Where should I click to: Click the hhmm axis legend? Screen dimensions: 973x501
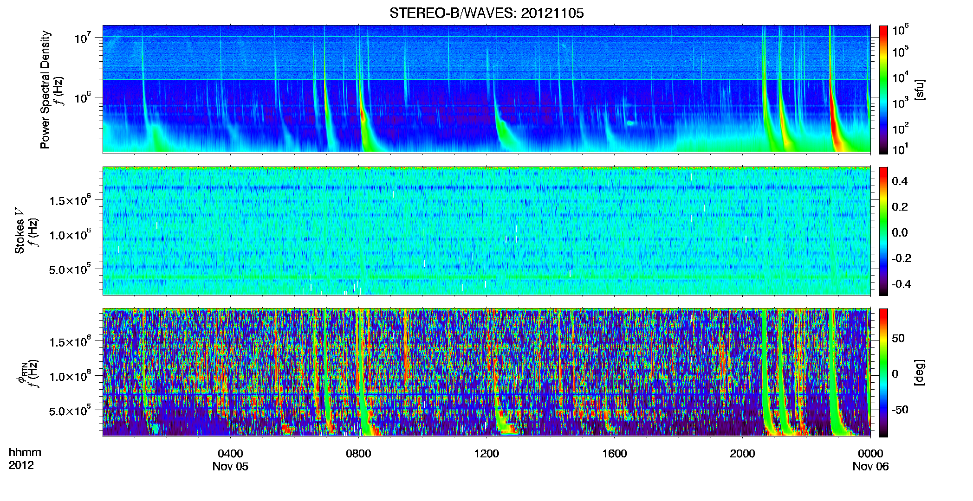pyautogui.click(x=25, y=452)
